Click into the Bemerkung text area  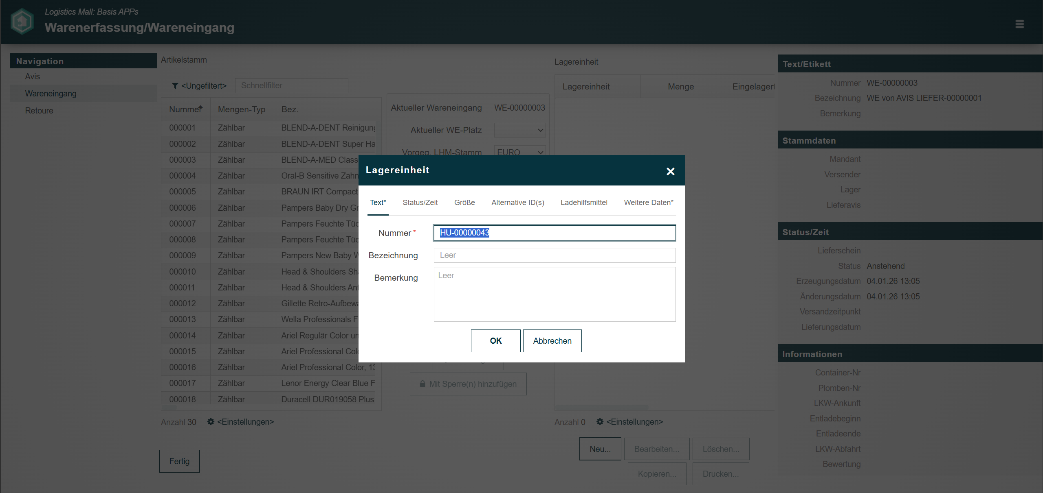click(554, 294)
